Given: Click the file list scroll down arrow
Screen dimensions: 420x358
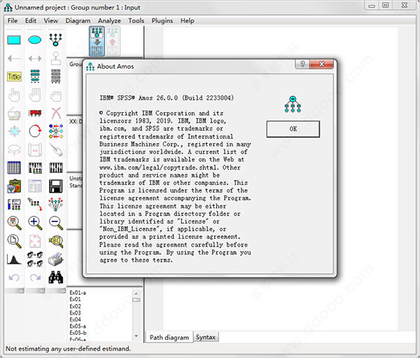Looking at the screenshot, I should 136,336.
